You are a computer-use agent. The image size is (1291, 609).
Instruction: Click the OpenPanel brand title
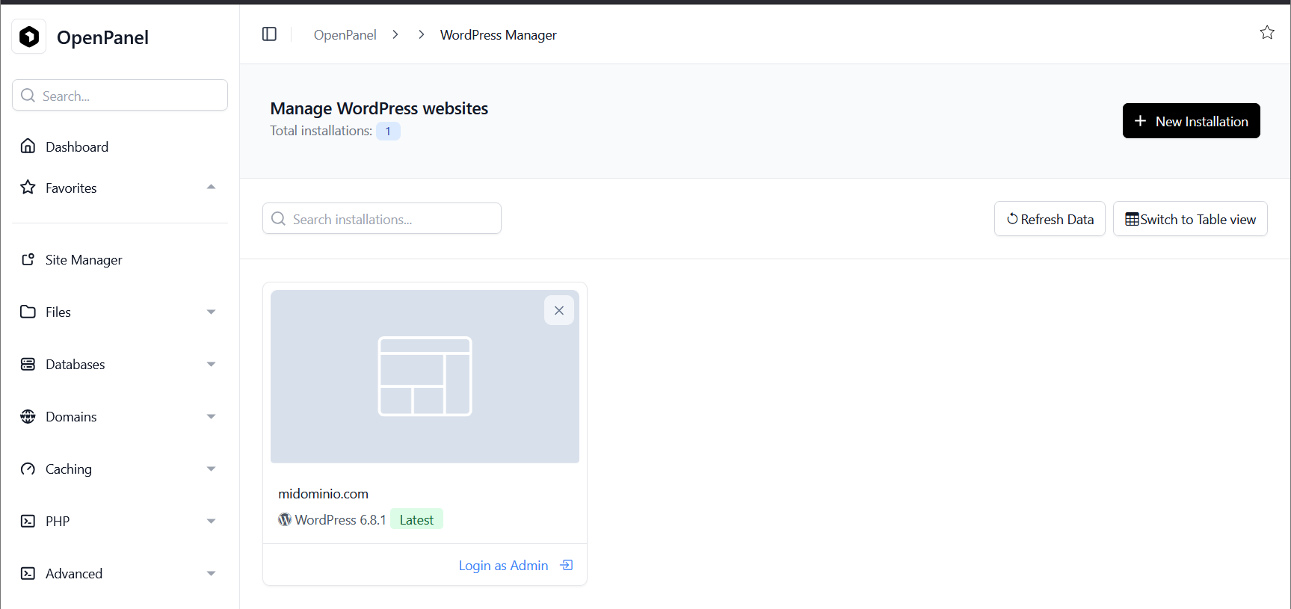102,37
